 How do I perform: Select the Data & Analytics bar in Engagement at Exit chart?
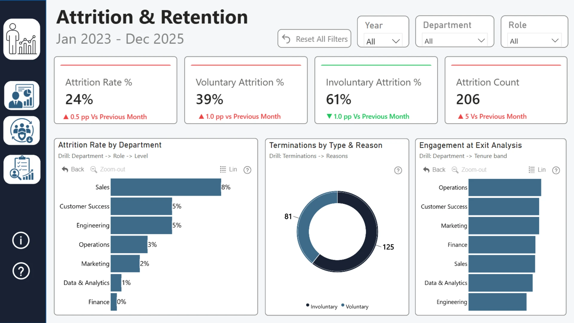point(500,283)
